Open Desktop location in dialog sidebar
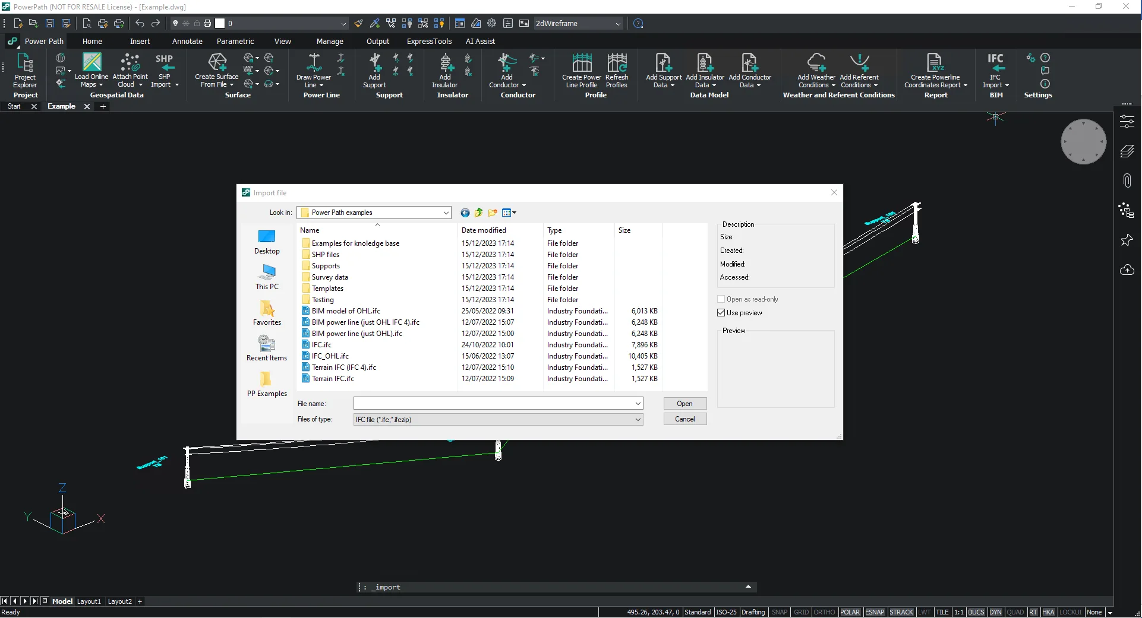Viewport: 1142px width, 618px height. coord(267,242)
